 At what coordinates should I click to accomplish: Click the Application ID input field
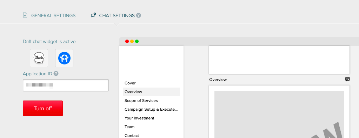click(66, 85)
